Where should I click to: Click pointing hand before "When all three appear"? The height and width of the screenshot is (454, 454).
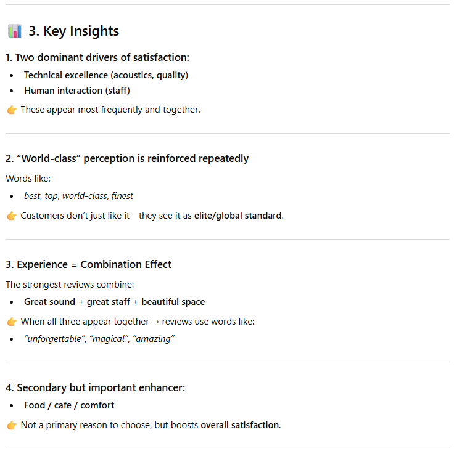pos(12,322)
